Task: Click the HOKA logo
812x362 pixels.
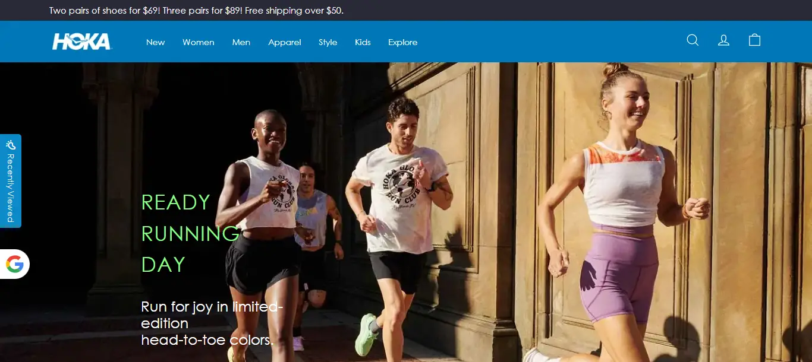Action: [x=81, y=42]
